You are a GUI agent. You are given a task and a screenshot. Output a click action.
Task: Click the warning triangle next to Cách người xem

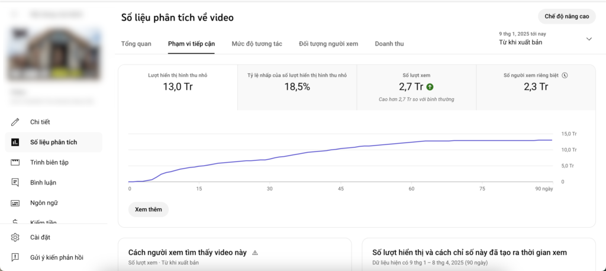(255, 253)
